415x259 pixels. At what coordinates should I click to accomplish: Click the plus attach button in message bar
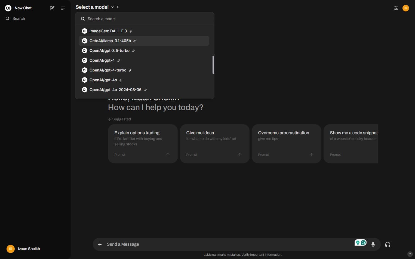(x=100, y=244)
